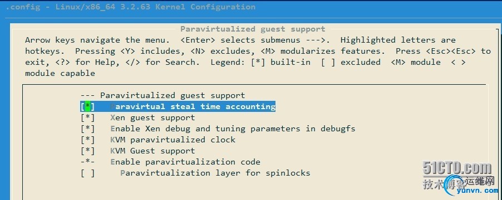Select the Paravirtual steal time accounting entry
Screen dimensions: 502x200
[x=193, y=106]
